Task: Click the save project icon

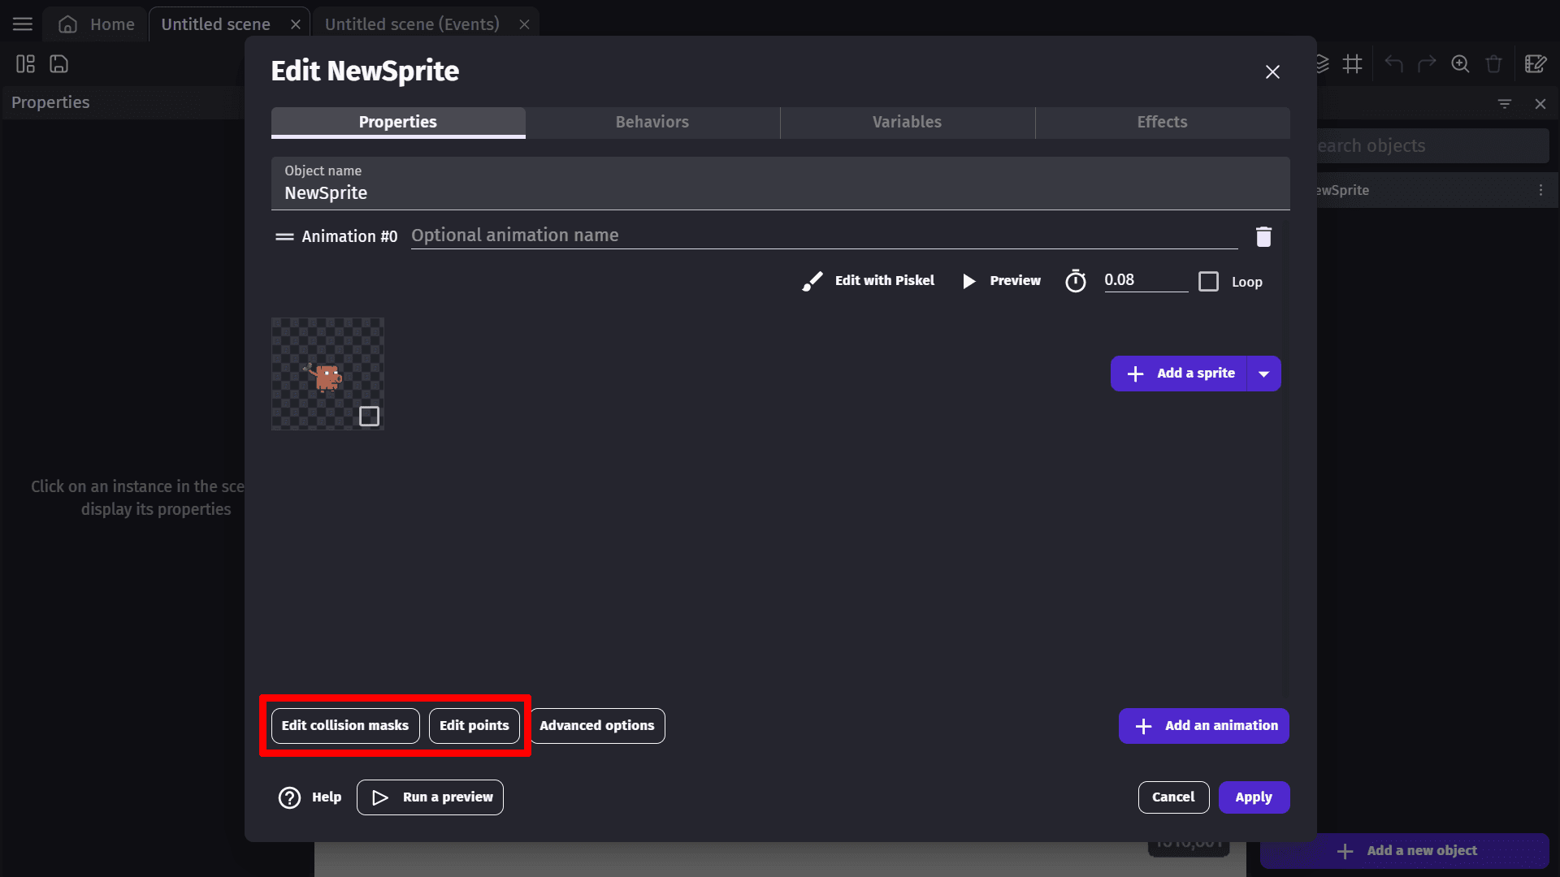Action: [x=58, y=64]
